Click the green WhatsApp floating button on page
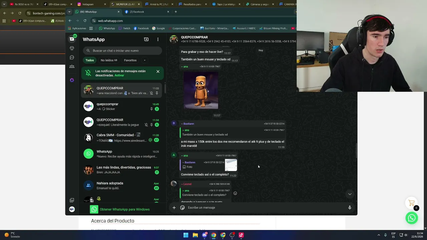The image size is (427, 240). (412, 218)
